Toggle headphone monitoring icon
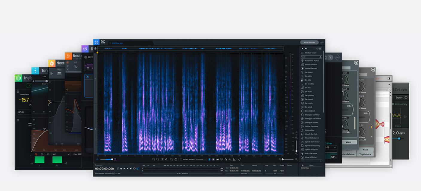Screen dimensions: 421x191 tap(118, 169)
